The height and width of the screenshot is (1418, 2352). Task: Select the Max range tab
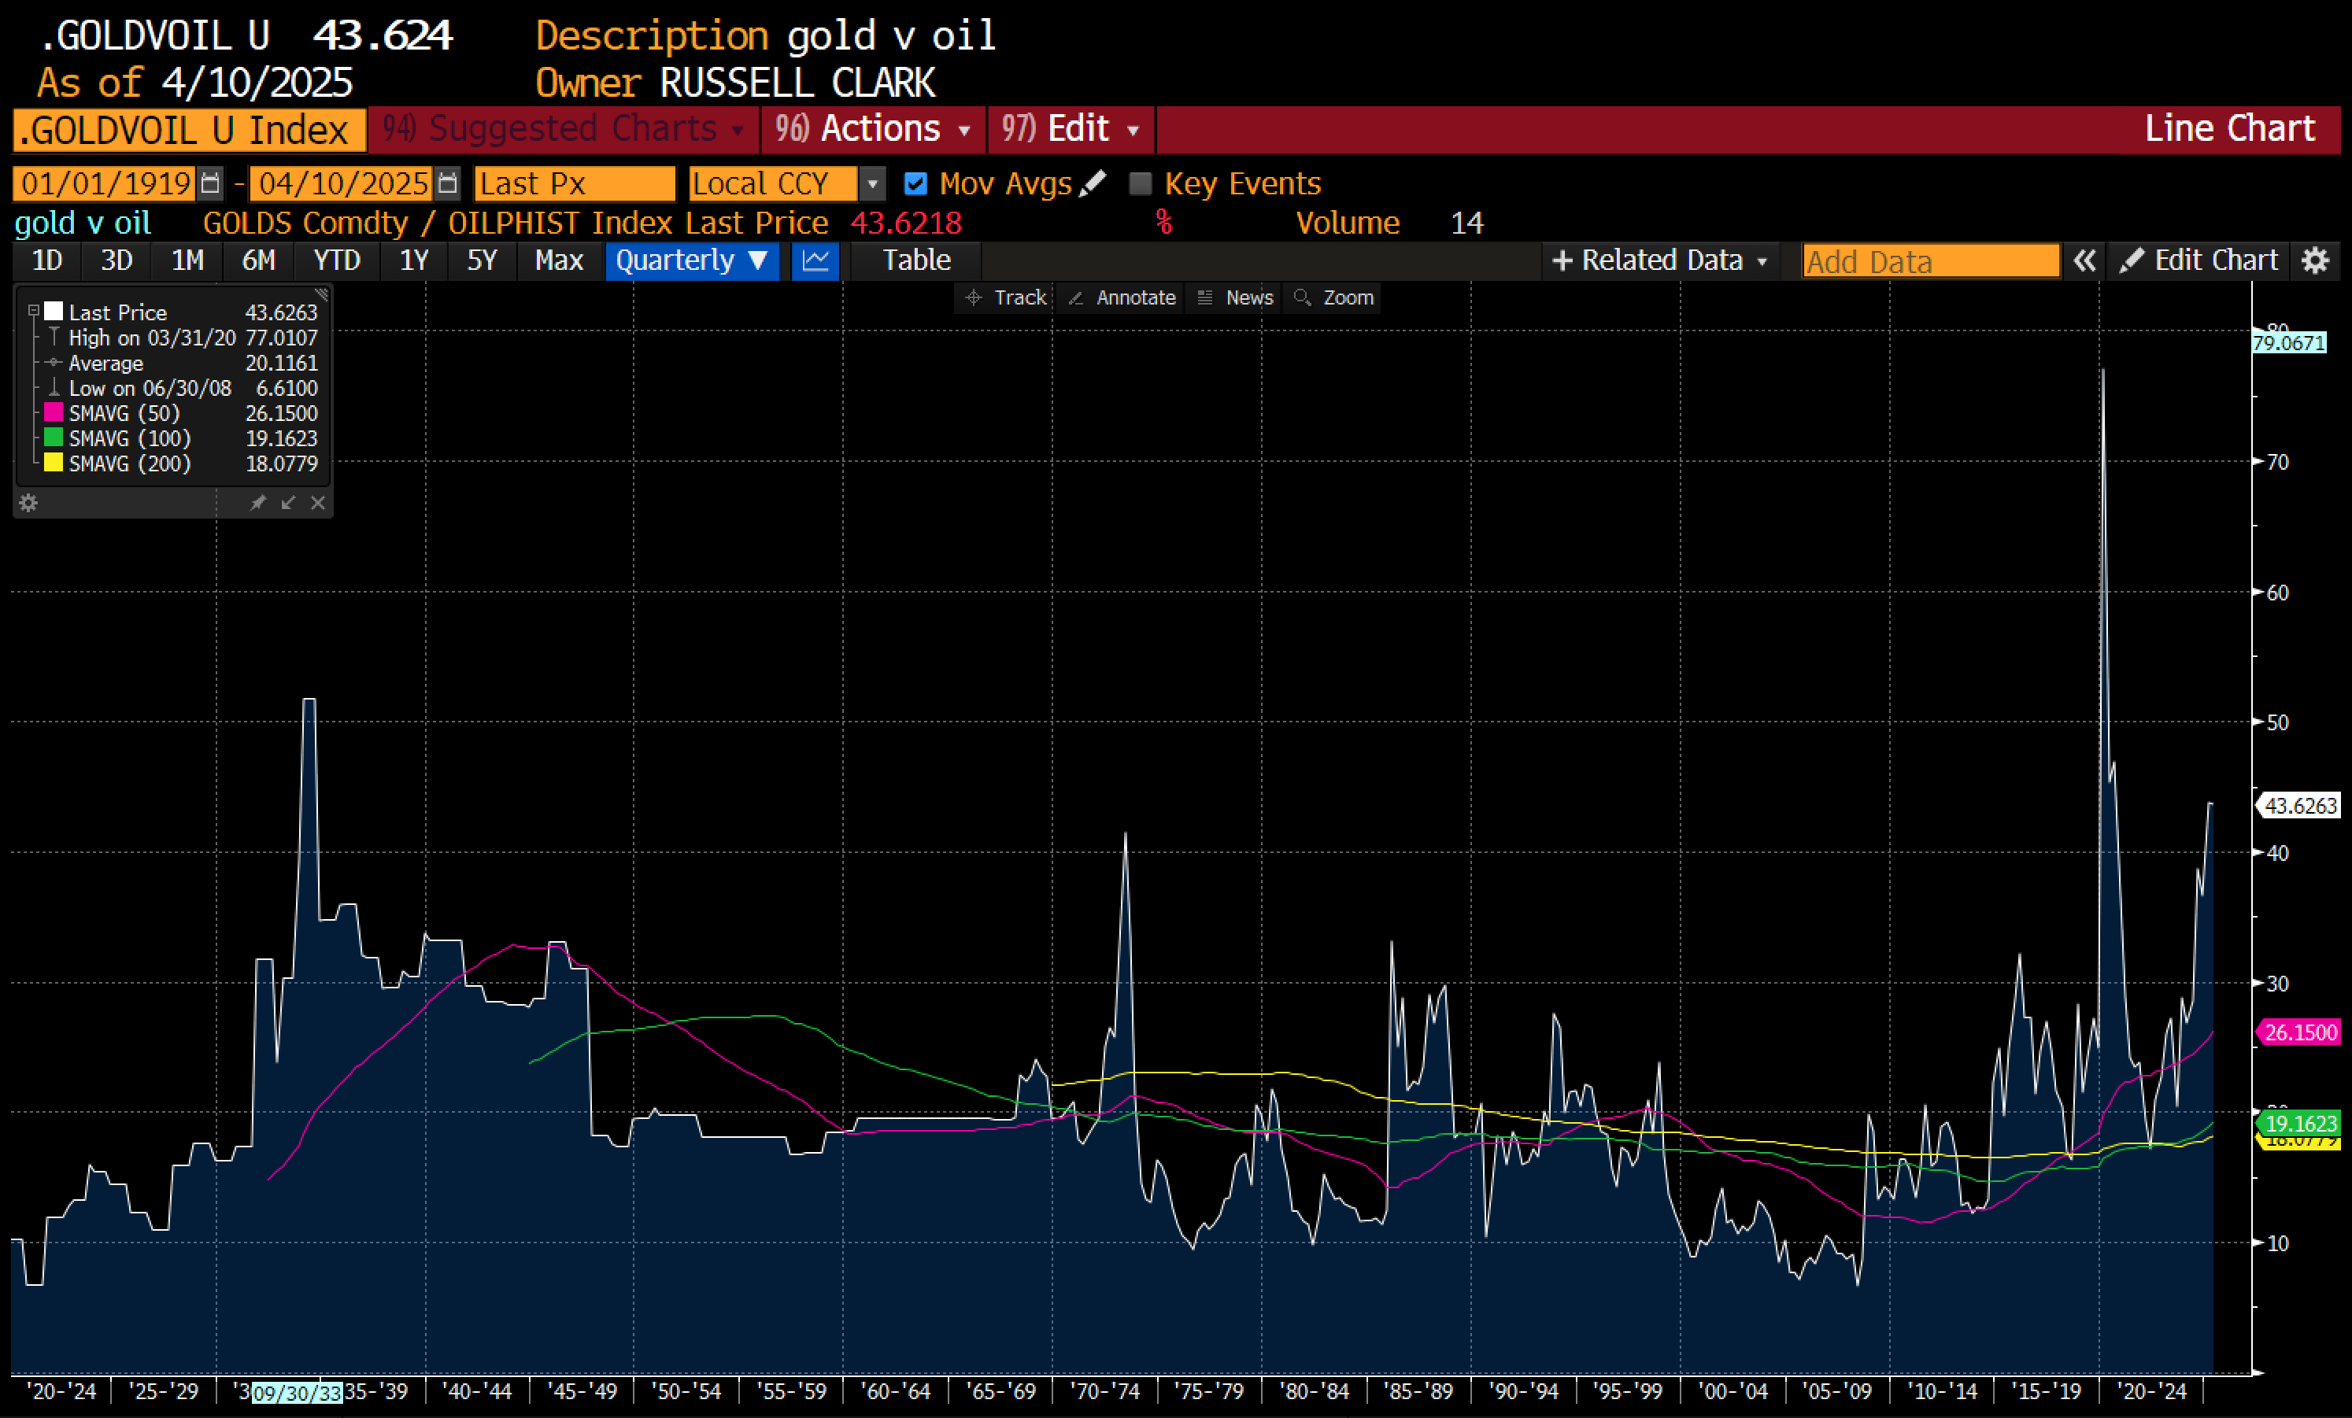point(558,260)
